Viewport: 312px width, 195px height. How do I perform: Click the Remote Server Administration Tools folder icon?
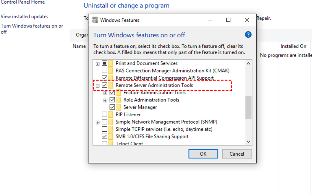pos(110,85)
